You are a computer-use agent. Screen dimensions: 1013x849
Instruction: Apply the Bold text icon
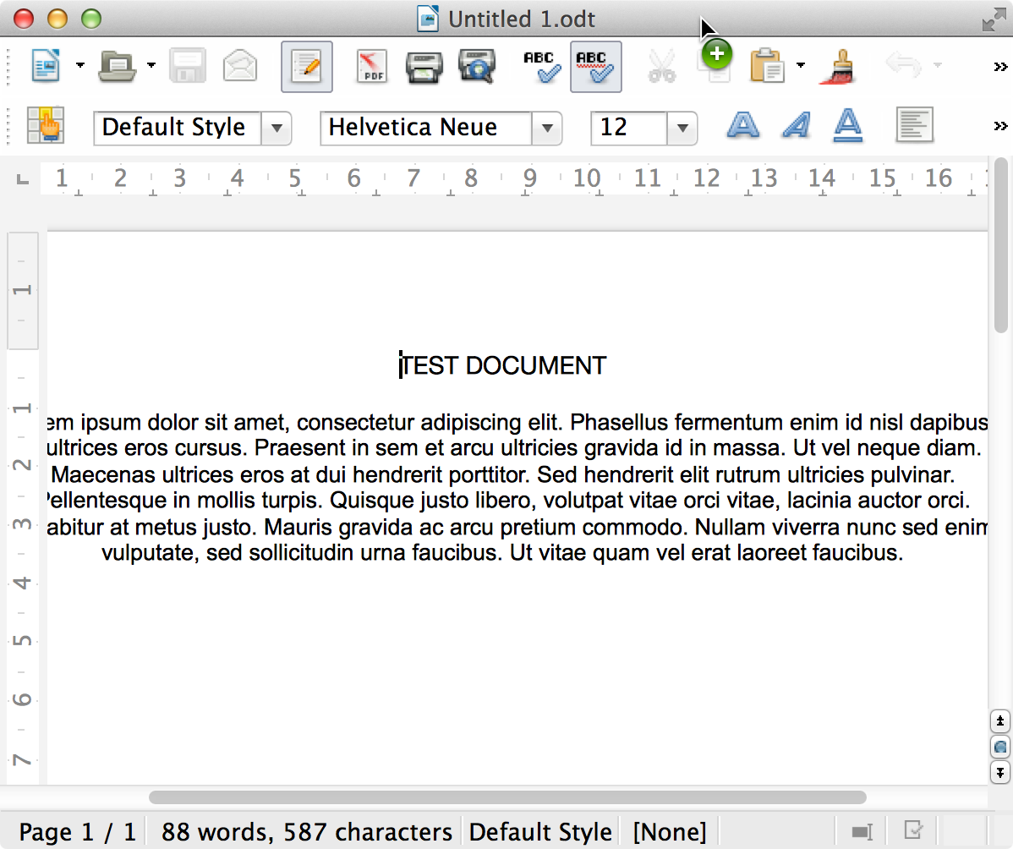tap(742, 127)
